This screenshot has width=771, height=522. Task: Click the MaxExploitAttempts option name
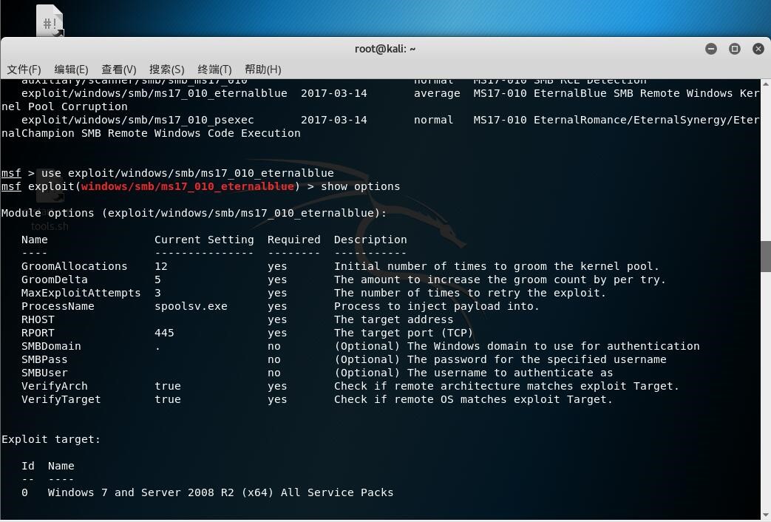point(81,293)
